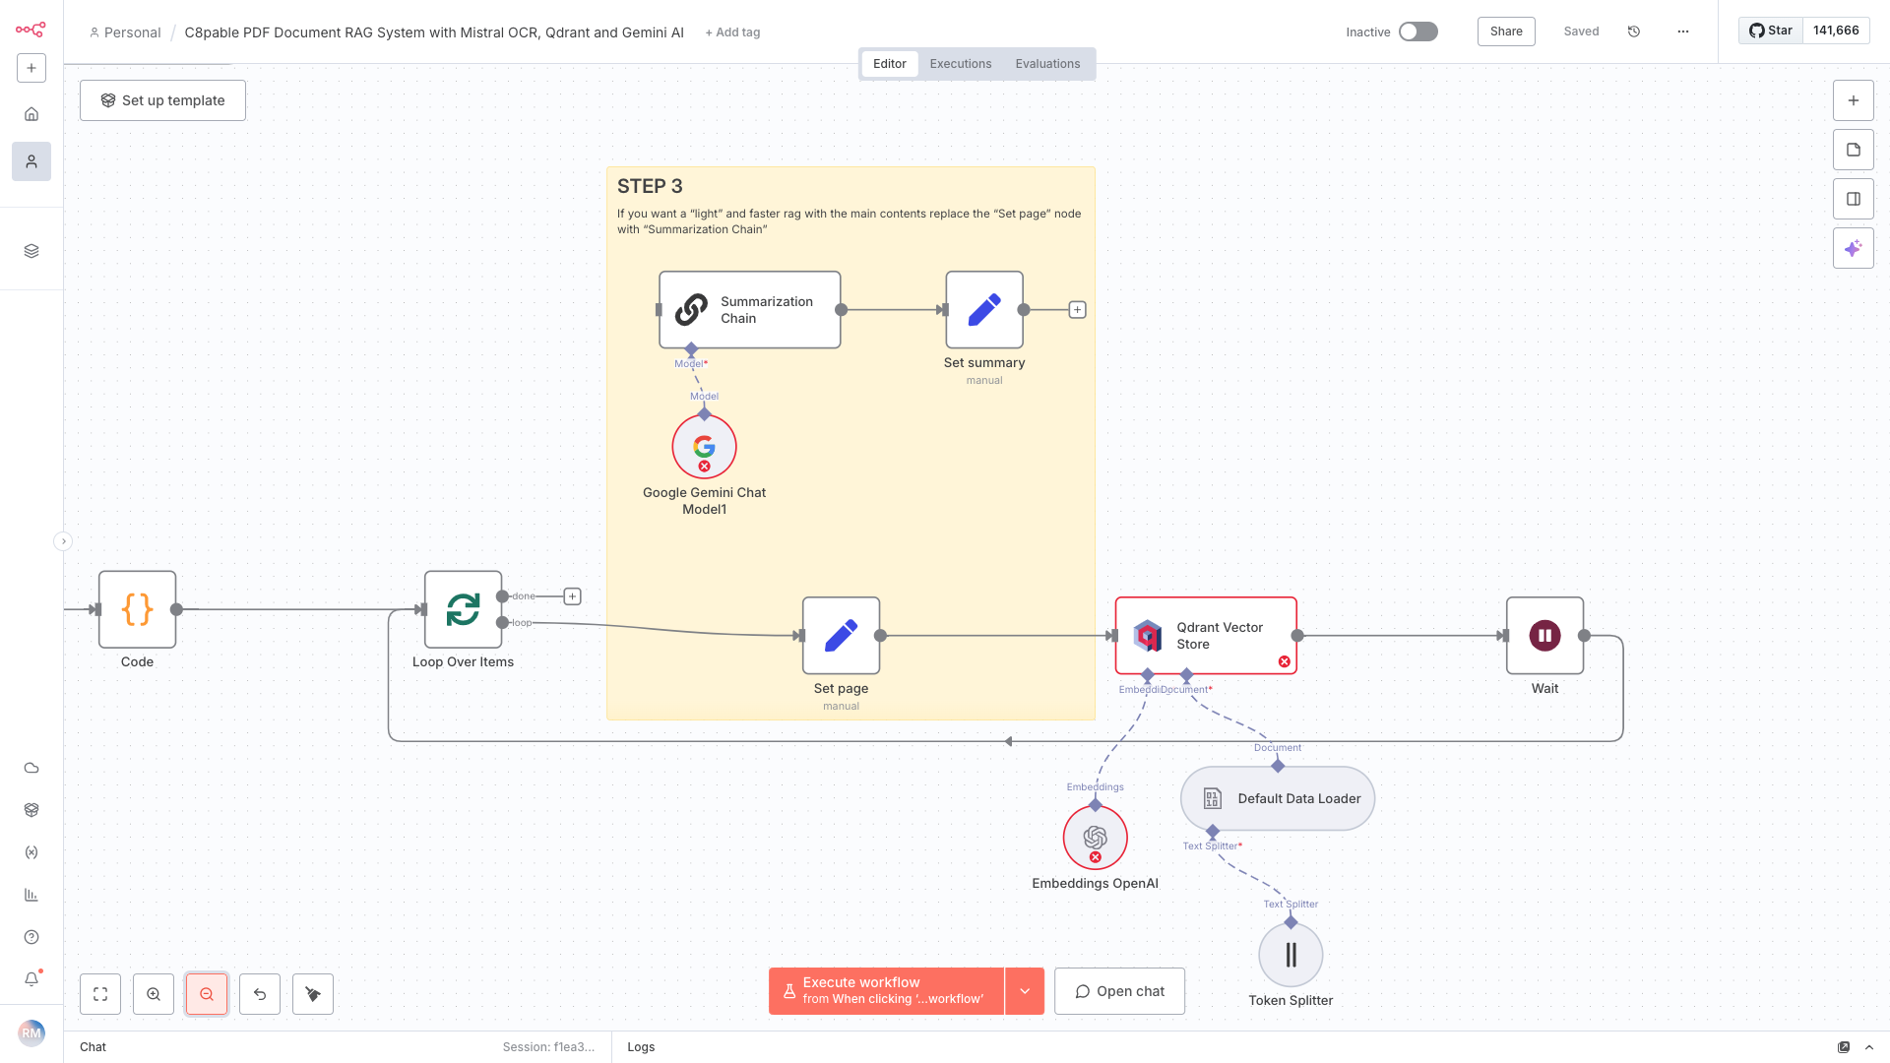Viewport: 1890px width, 1063px height.
Task: Open the AI assistant sparkle icon
Action: click(1854, 248)
